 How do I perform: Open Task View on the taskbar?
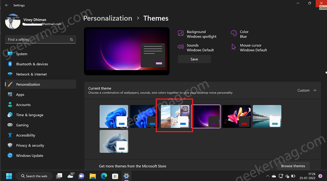(x=59, y=176)
